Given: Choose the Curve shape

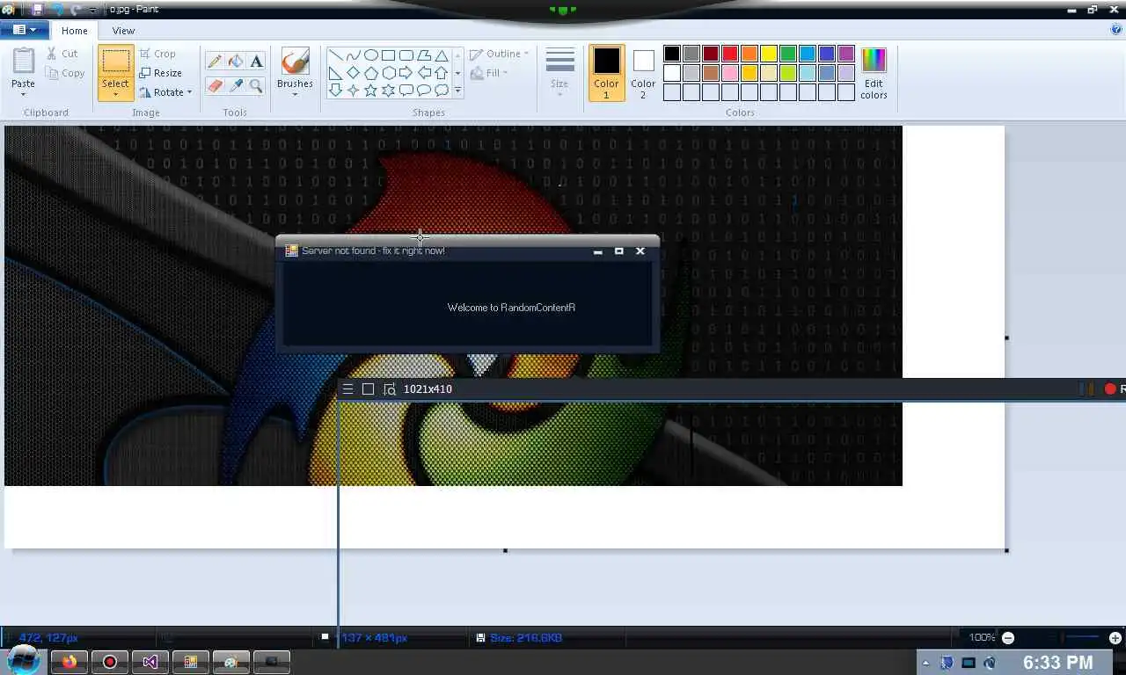Looking at the screenshot, I should (353, 54).
